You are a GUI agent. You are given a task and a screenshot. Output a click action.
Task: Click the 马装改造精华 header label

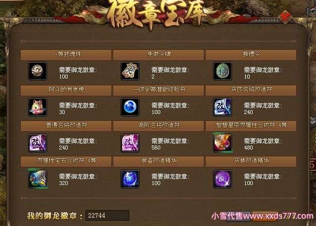pos(251,161)
